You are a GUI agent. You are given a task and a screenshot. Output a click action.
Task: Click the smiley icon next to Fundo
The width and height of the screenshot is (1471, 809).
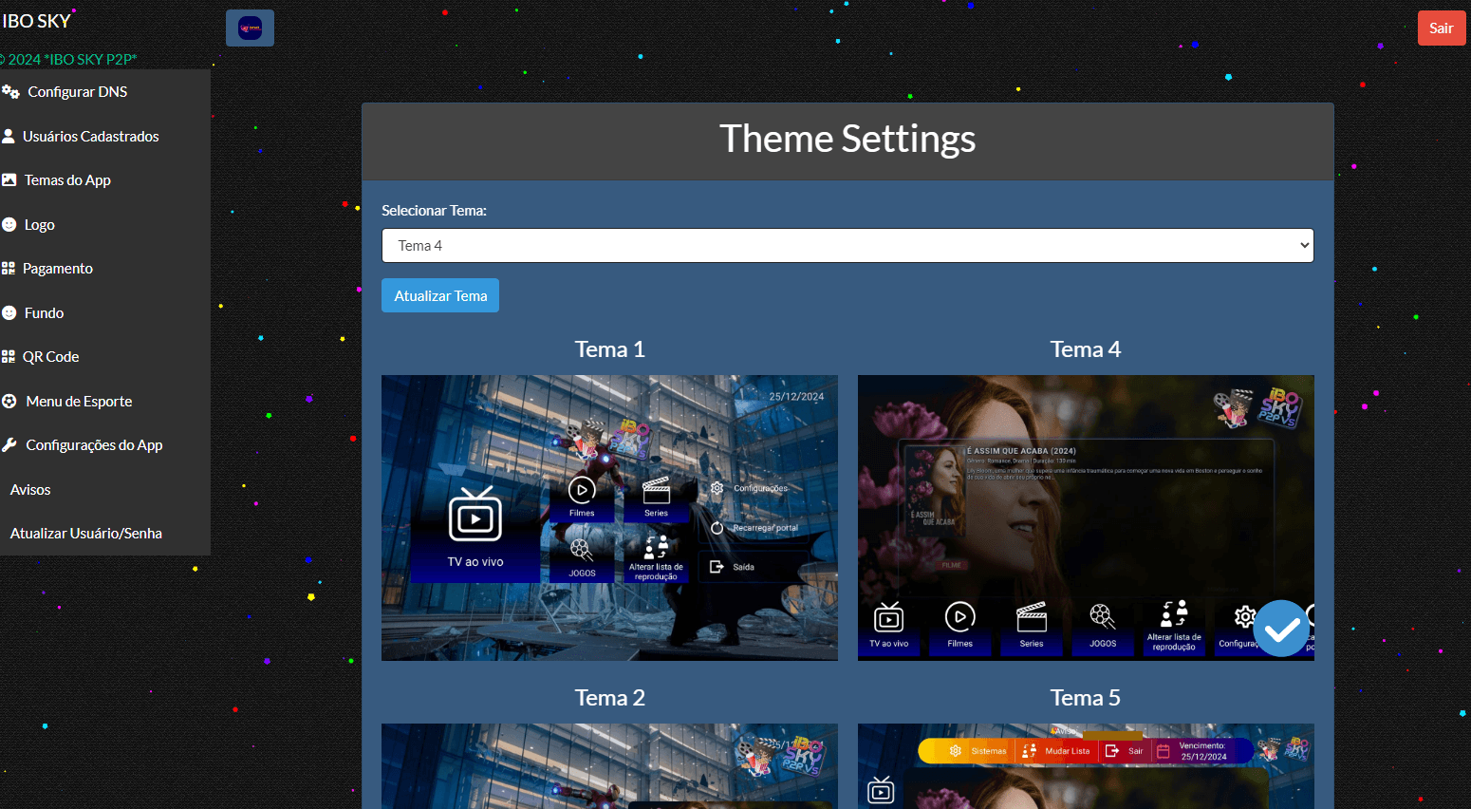tap(9, 312)
